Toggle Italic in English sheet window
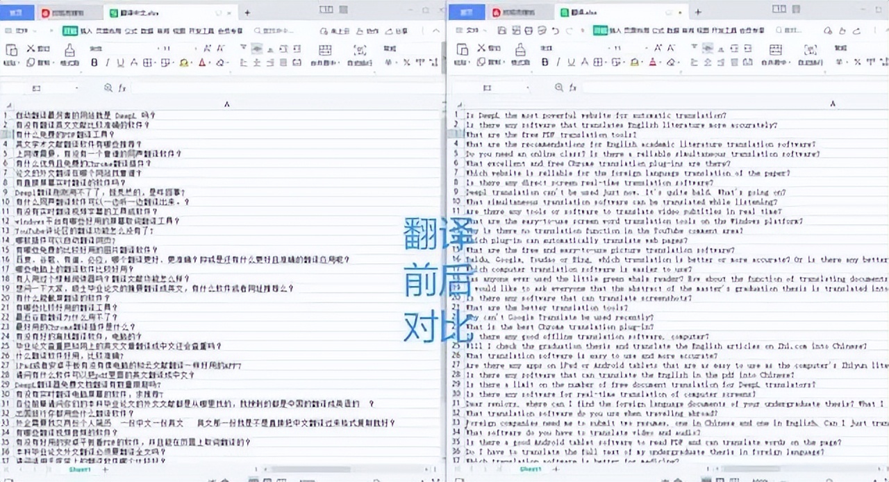Viewport: 889px width, 482px height. pyautogui.click(x=558, y=63)
